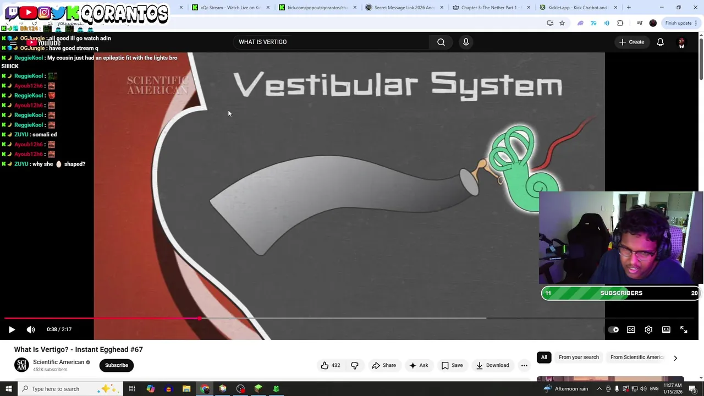
Task: Click the YouTube search magnifier button
Action: 441,42
